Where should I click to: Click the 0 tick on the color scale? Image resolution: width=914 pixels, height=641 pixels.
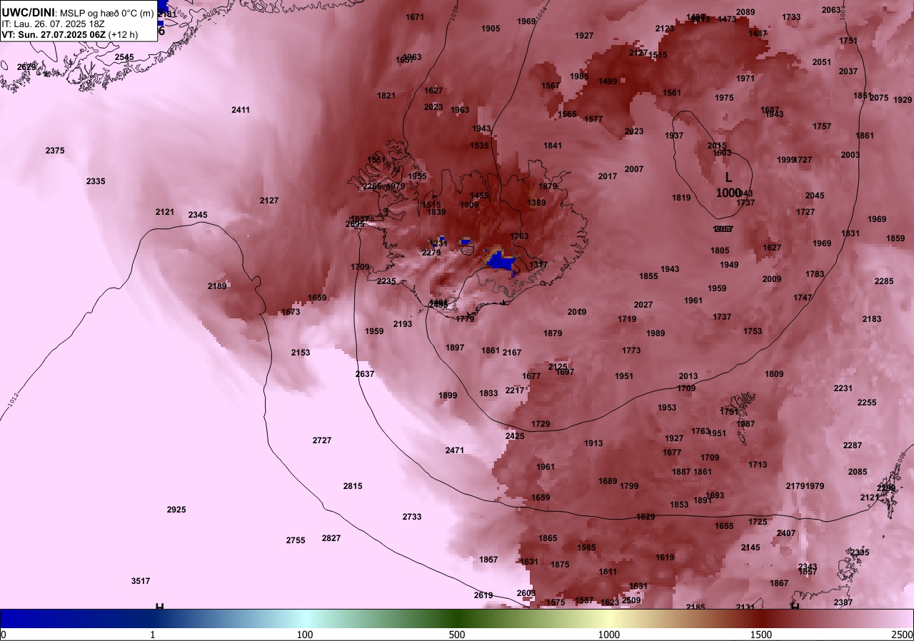coord(4,635)
